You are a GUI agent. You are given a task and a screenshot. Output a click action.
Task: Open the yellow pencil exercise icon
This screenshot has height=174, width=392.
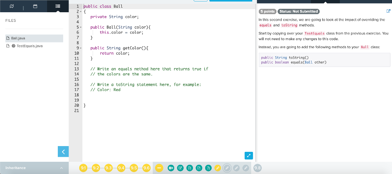(x=218, y=168)
